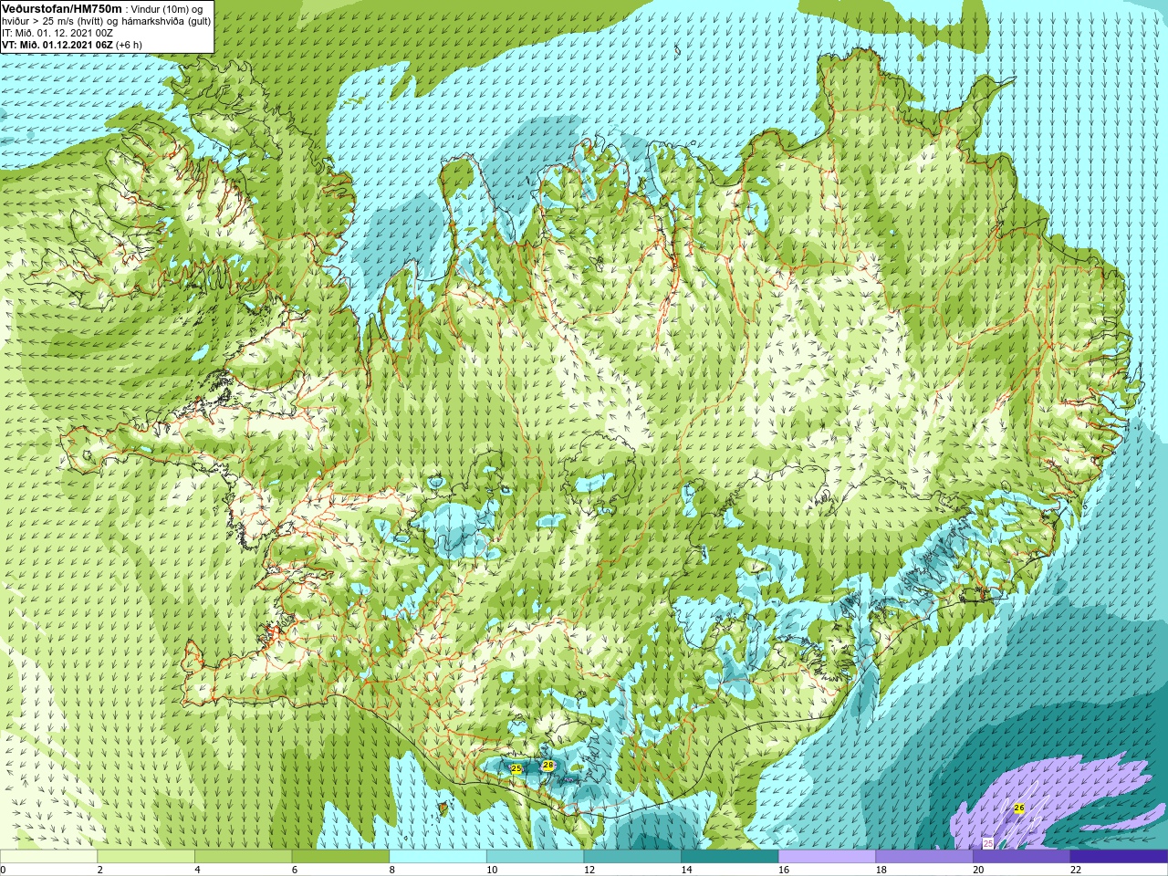This screenshot has height=876, width=1168.
Task: Click the legend scale label 12
Action: (x=589, y=870)
